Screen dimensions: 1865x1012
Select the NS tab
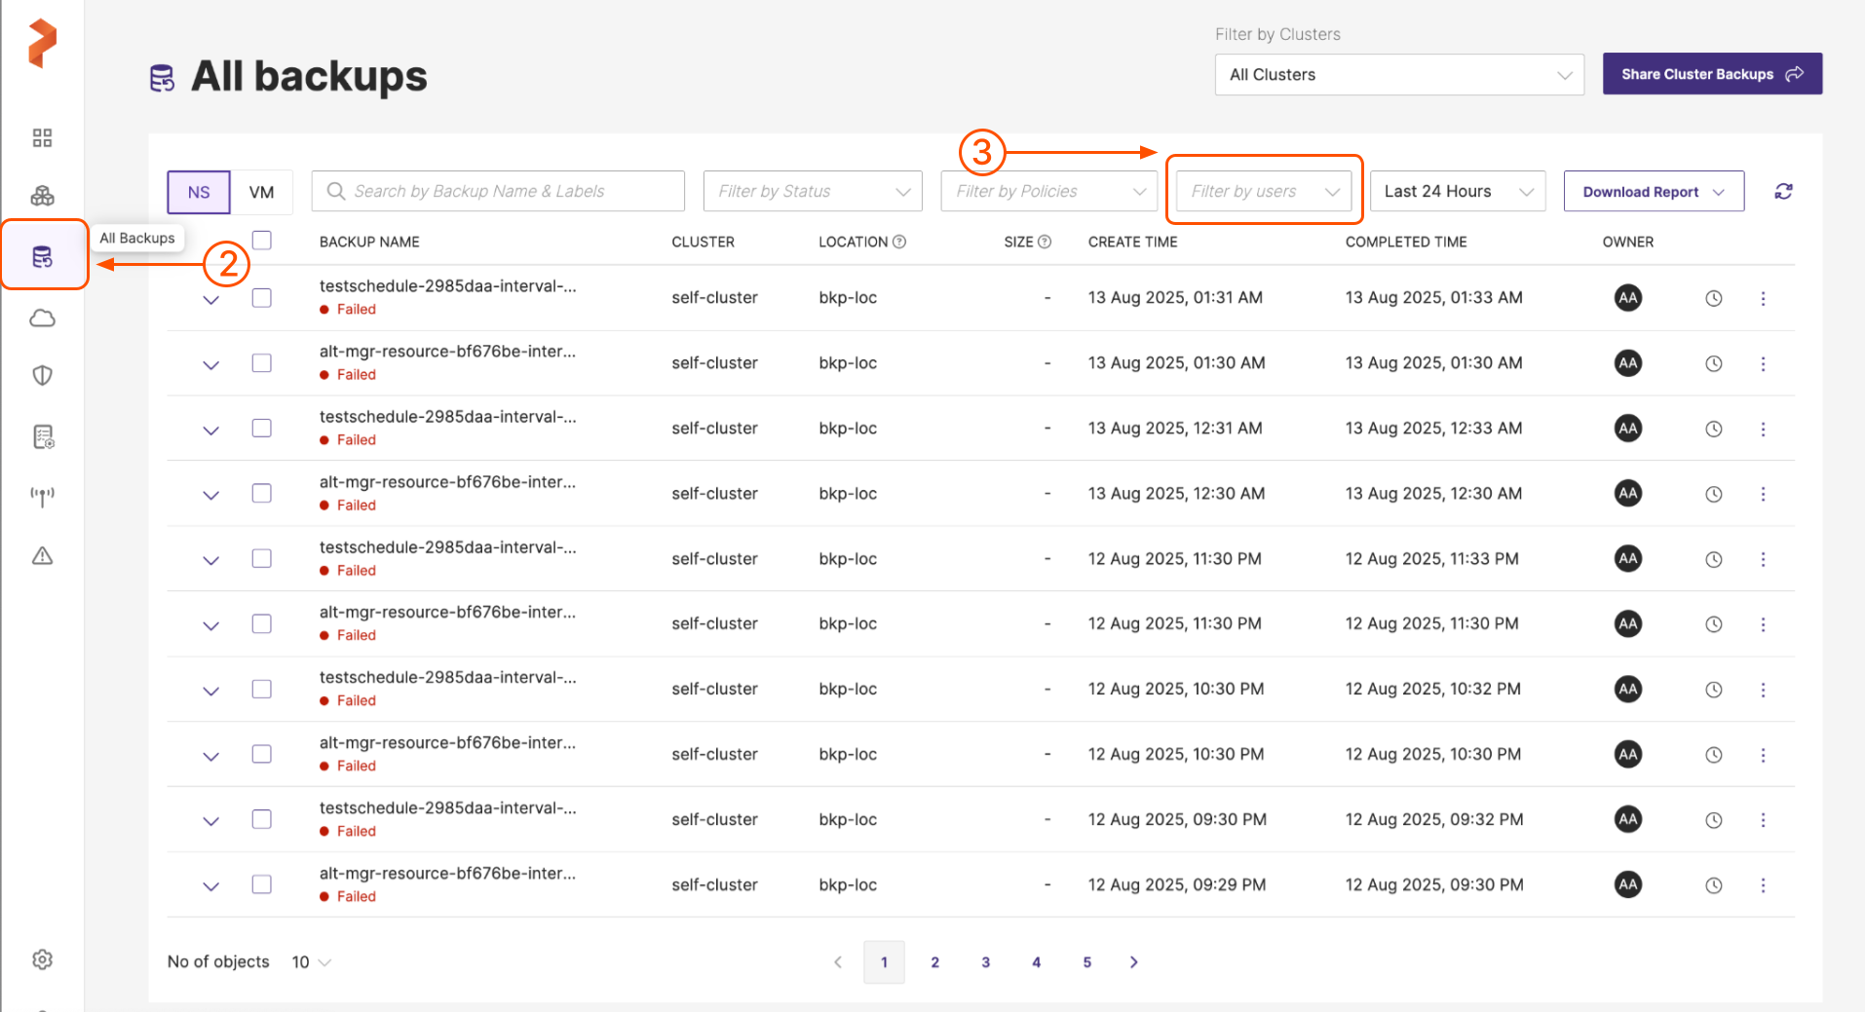coord(199,192)
